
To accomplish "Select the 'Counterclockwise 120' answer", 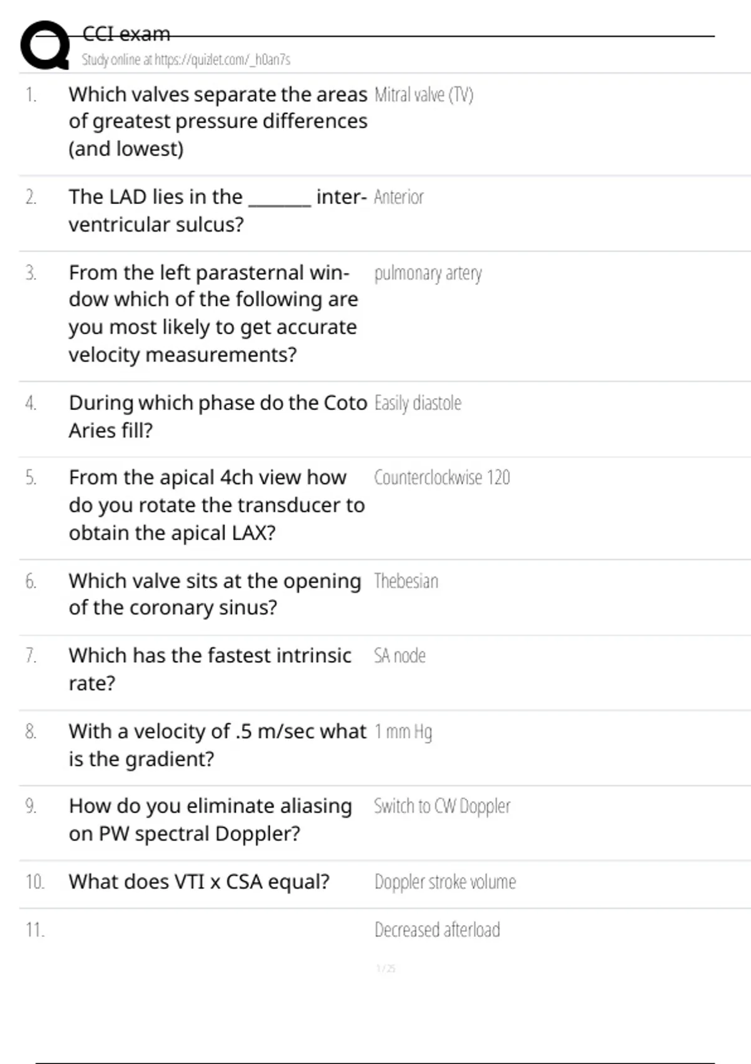I will click(x=442, y=478).
